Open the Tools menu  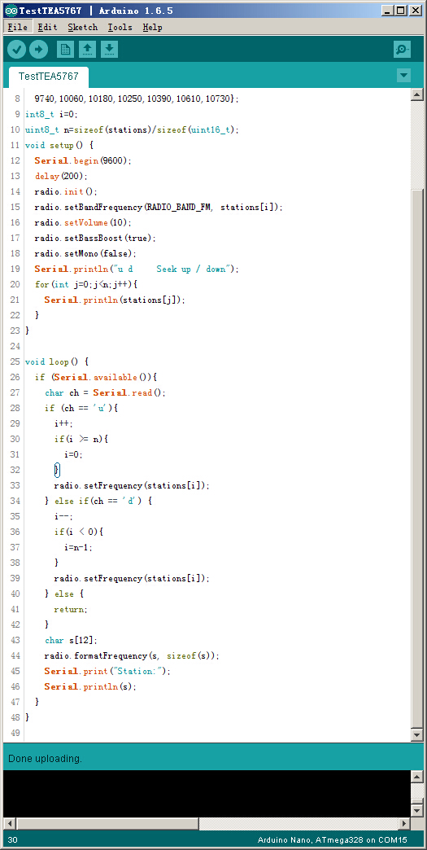[x=120, y=27]
